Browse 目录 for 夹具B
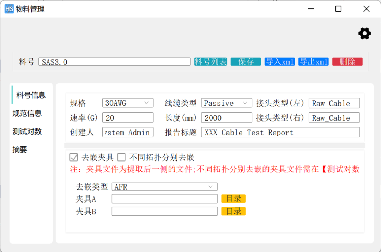The height and width of the screenshot is (252, 381). pyautogui.click(x=233, y=211)
